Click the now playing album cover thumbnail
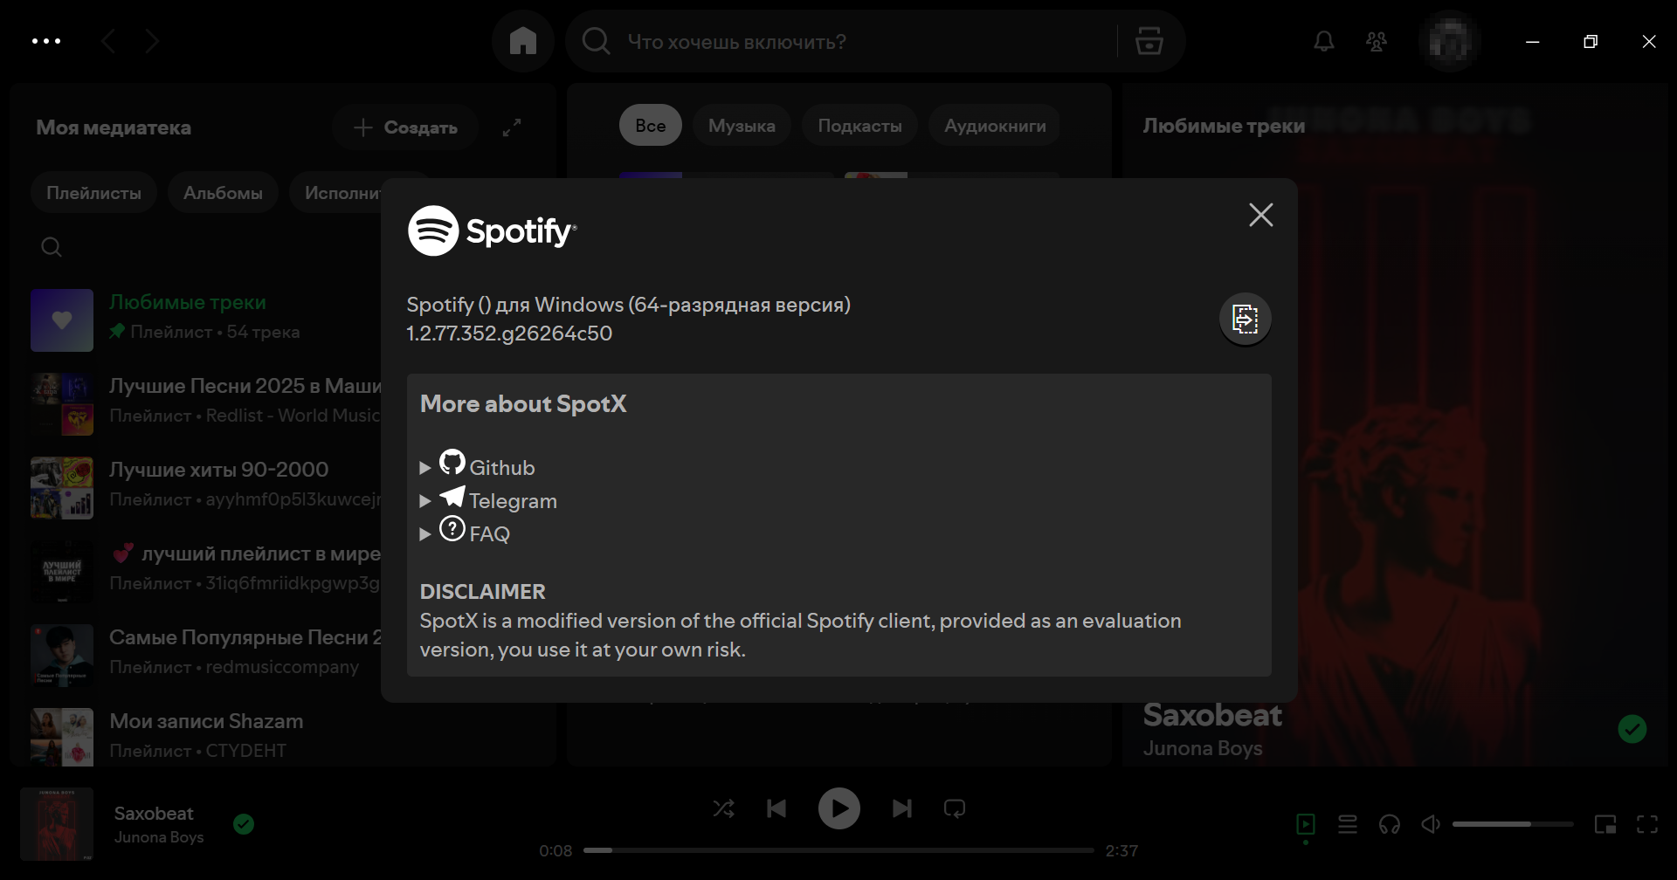1677x880 pixels. 57,824
